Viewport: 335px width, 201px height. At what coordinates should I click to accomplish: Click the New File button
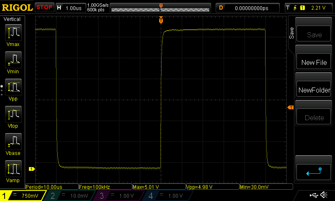pyautogui.click(x=314, y=61)
